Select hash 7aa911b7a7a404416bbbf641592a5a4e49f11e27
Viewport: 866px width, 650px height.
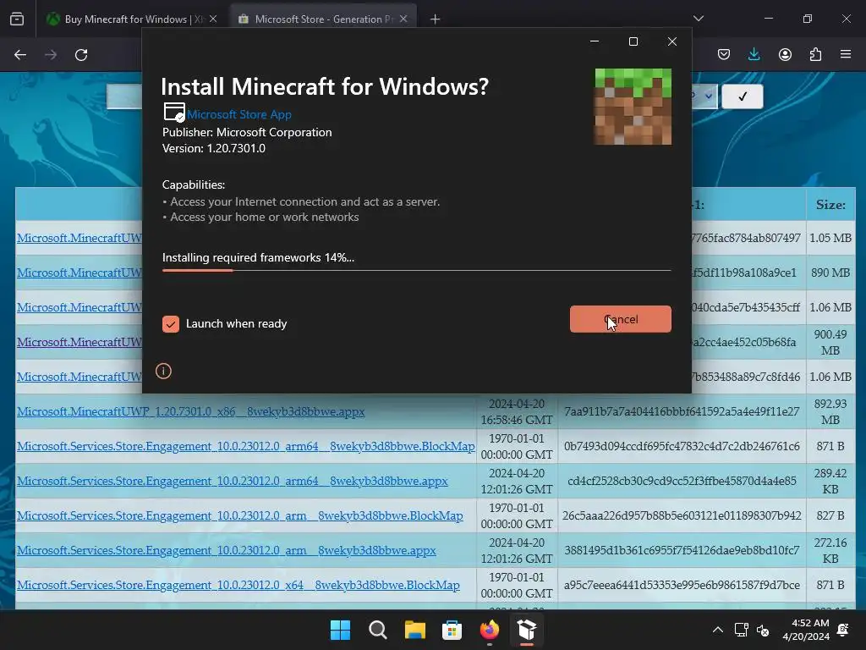682,412
